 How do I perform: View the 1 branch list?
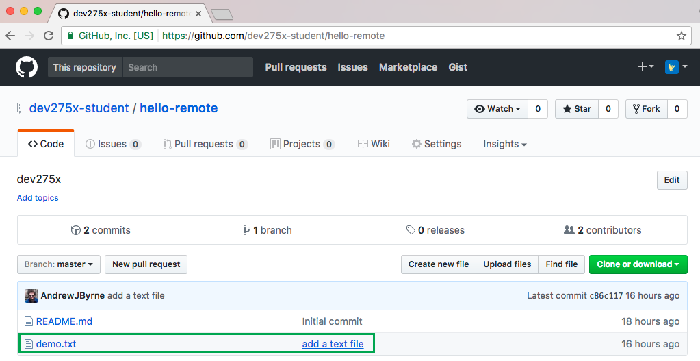[x=268, y=230]
